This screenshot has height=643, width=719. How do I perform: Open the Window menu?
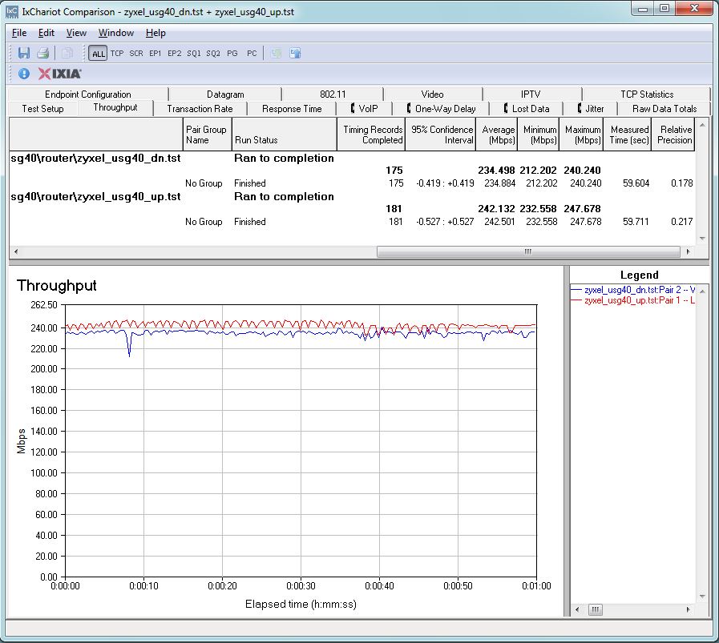pyautogui.click(x=116, y=33)
